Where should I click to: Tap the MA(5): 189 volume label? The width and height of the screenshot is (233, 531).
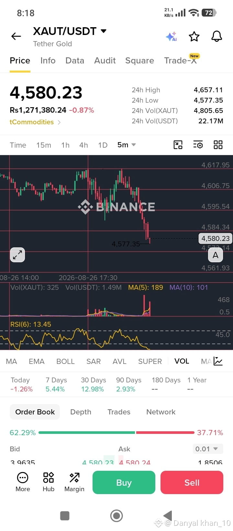tap(146, 287)
